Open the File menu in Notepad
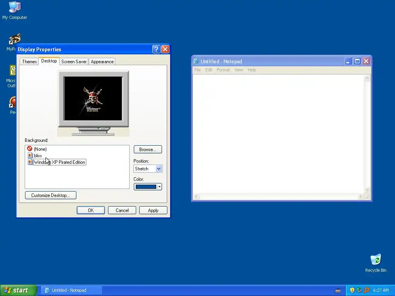Screen dimensions: 395x296 [x=197, y=70]
